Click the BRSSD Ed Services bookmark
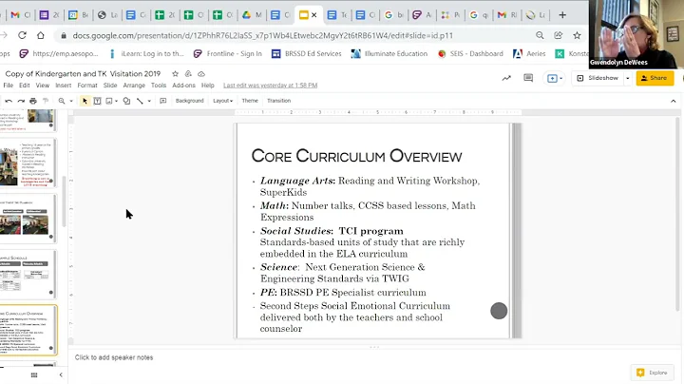Screen dimensions: 684x384 (307, 53)
